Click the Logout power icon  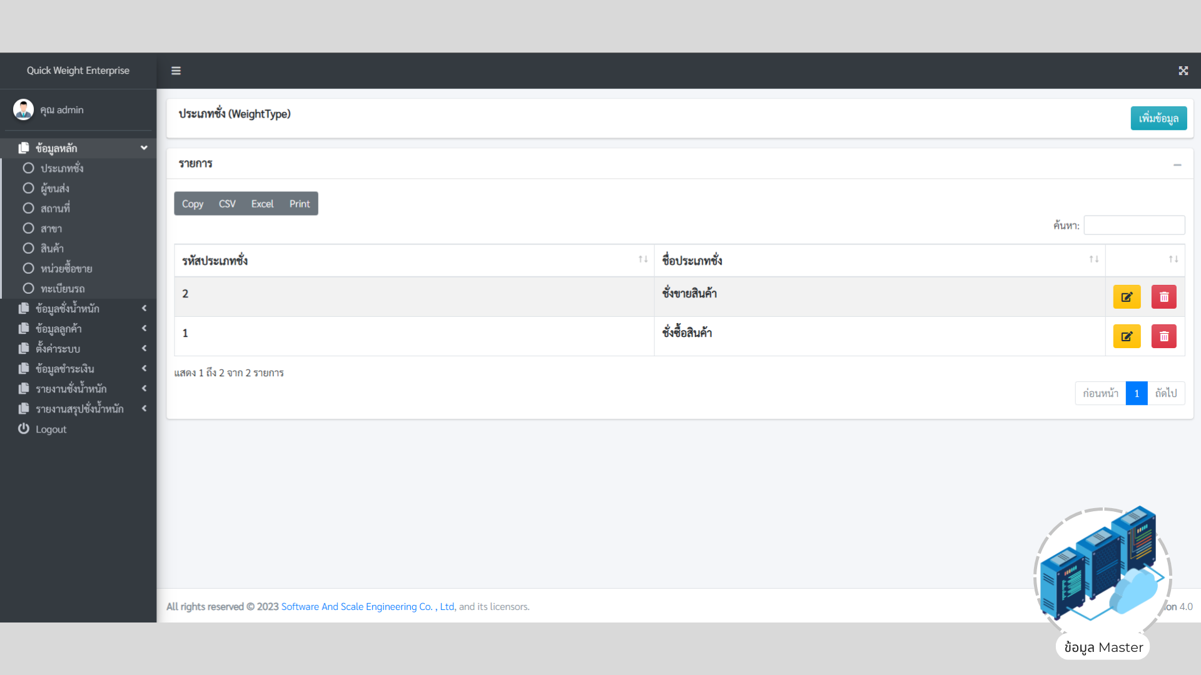pyautogui.click(x=24, y=429)
